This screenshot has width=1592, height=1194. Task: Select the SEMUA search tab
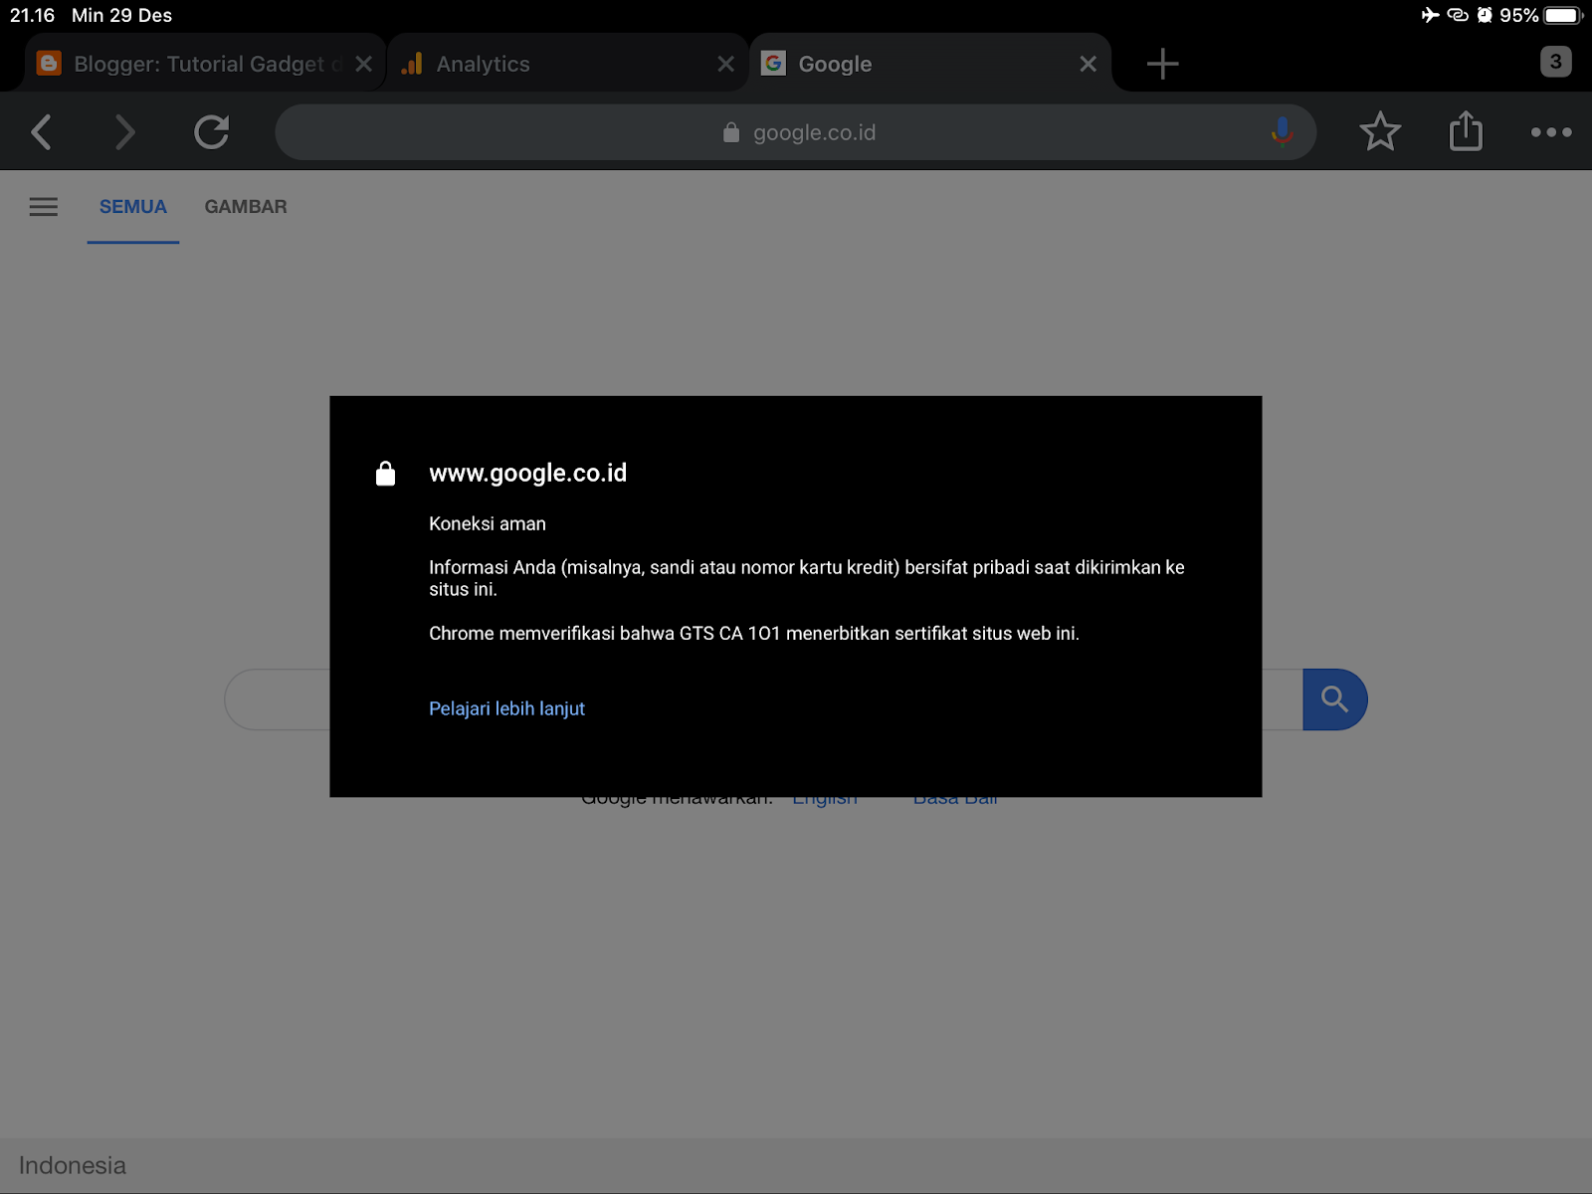[x=133, y=207]
